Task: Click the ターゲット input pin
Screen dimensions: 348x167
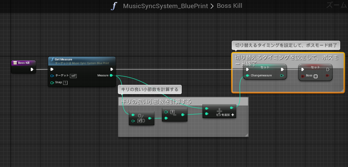Action: (52, 76)
